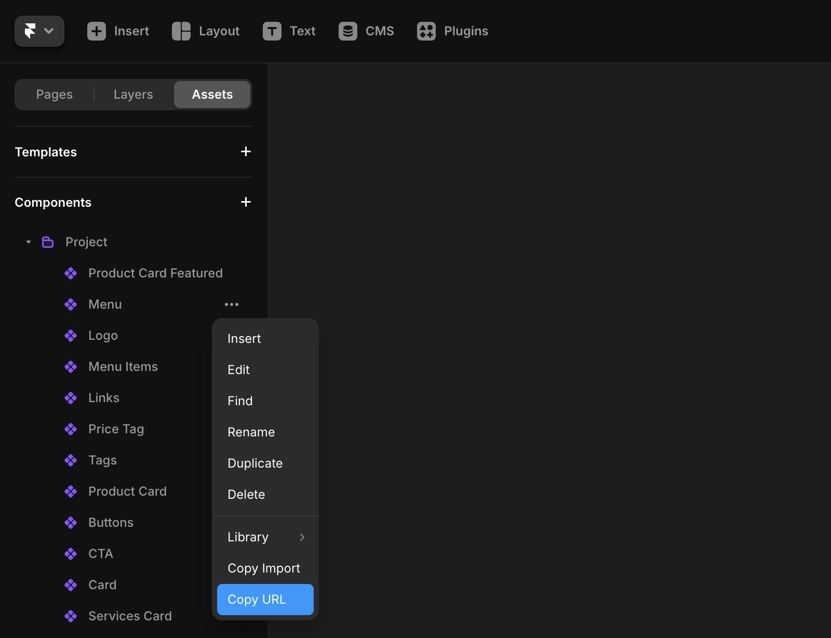
Task: Click the Insert plus icon in toolbar
Action: tap(97, 31)
